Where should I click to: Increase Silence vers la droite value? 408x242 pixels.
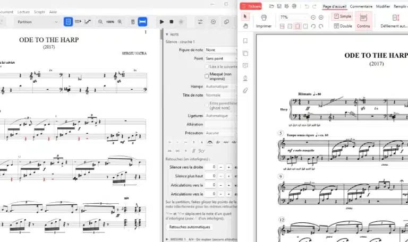click(229, 167)
